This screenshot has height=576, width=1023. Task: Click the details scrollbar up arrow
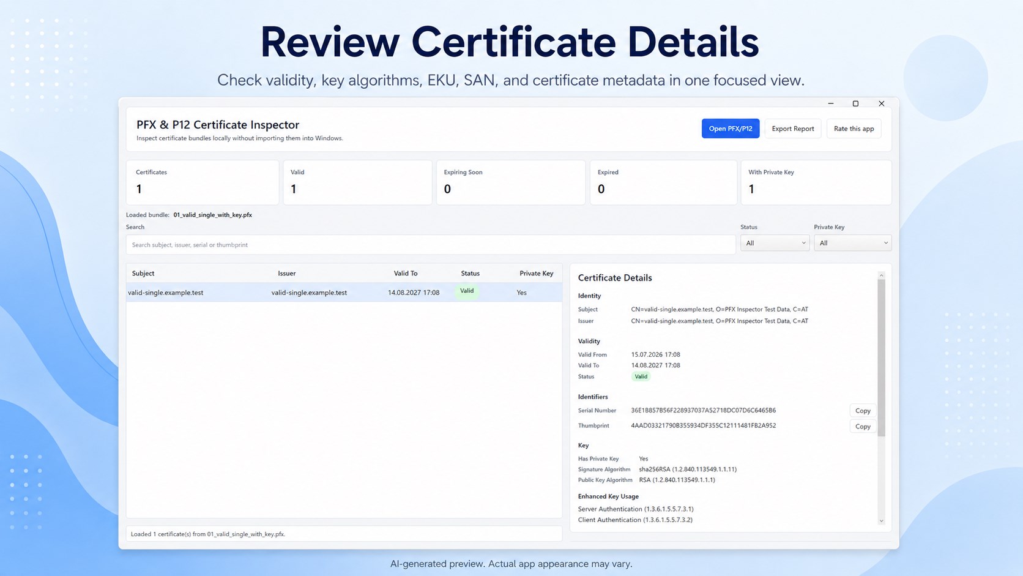point(881,275)
